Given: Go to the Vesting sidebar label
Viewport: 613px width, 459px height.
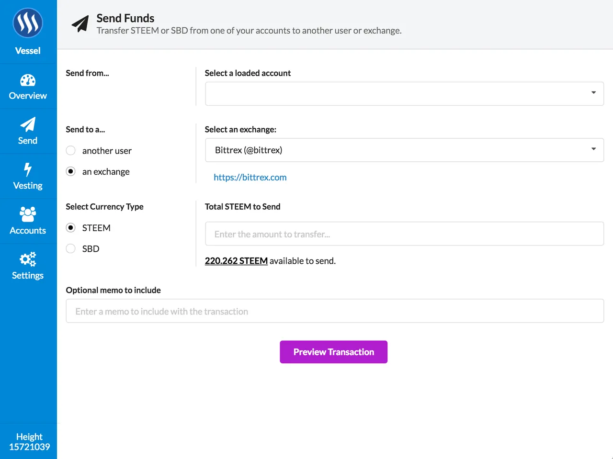Looking at the screenshot, I should point(28,186).
